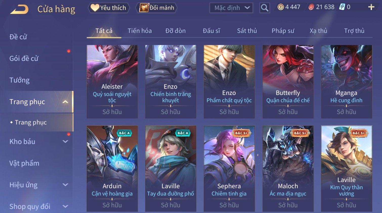Screen dimensions: 382x213
Task: Go back using the return arrow icon
Action: tap(19, 9)
